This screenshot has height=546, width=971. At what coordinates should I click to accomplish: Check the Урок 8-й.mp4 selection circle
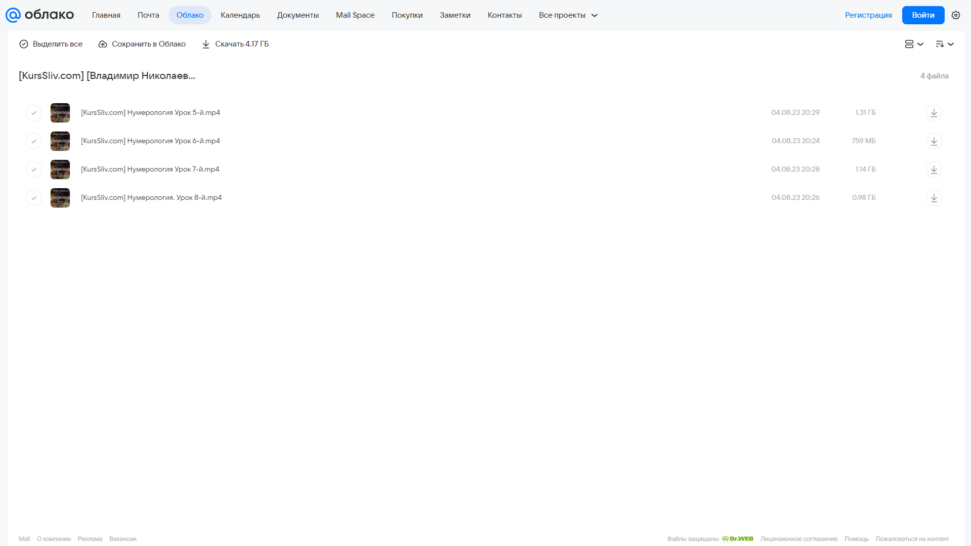tap(34, 198)
